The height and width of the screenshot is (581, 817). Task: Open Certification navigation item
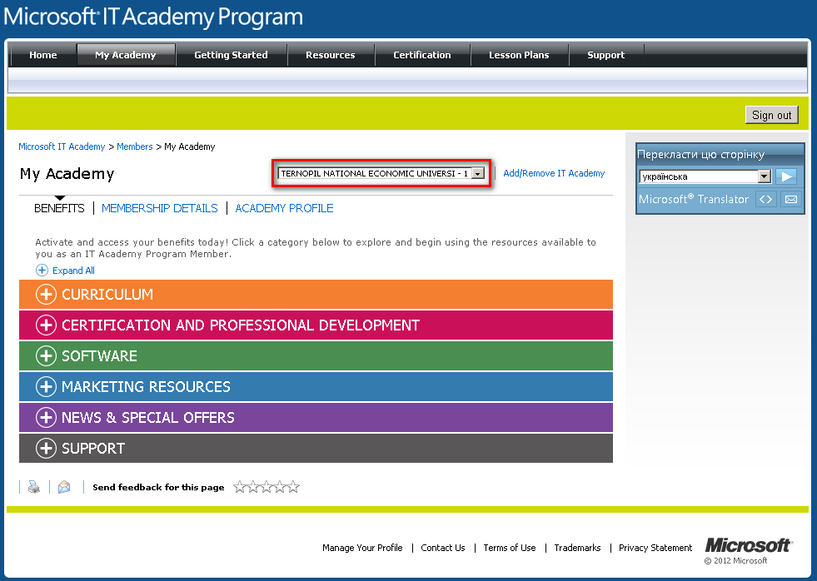coord(422,55)
